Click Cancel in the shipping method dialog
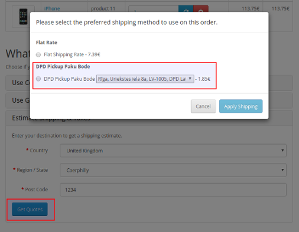Screen dimensions: 299x232 (203, 106)
